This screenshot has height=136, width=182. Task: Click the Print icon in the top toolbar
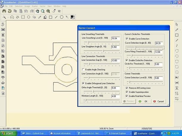click(x=4, y=11)
